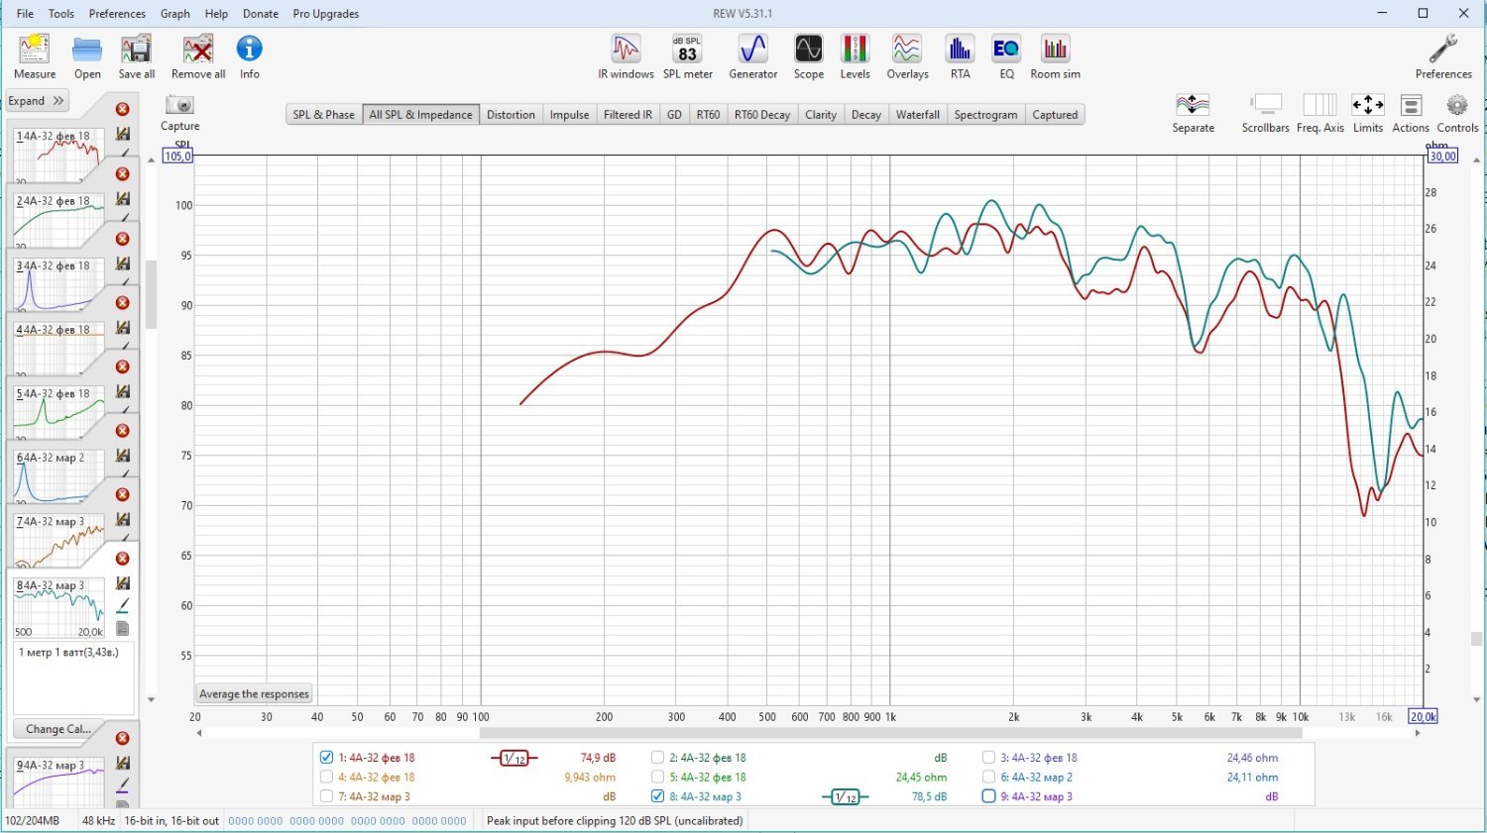Open the Overlays window

907,57
